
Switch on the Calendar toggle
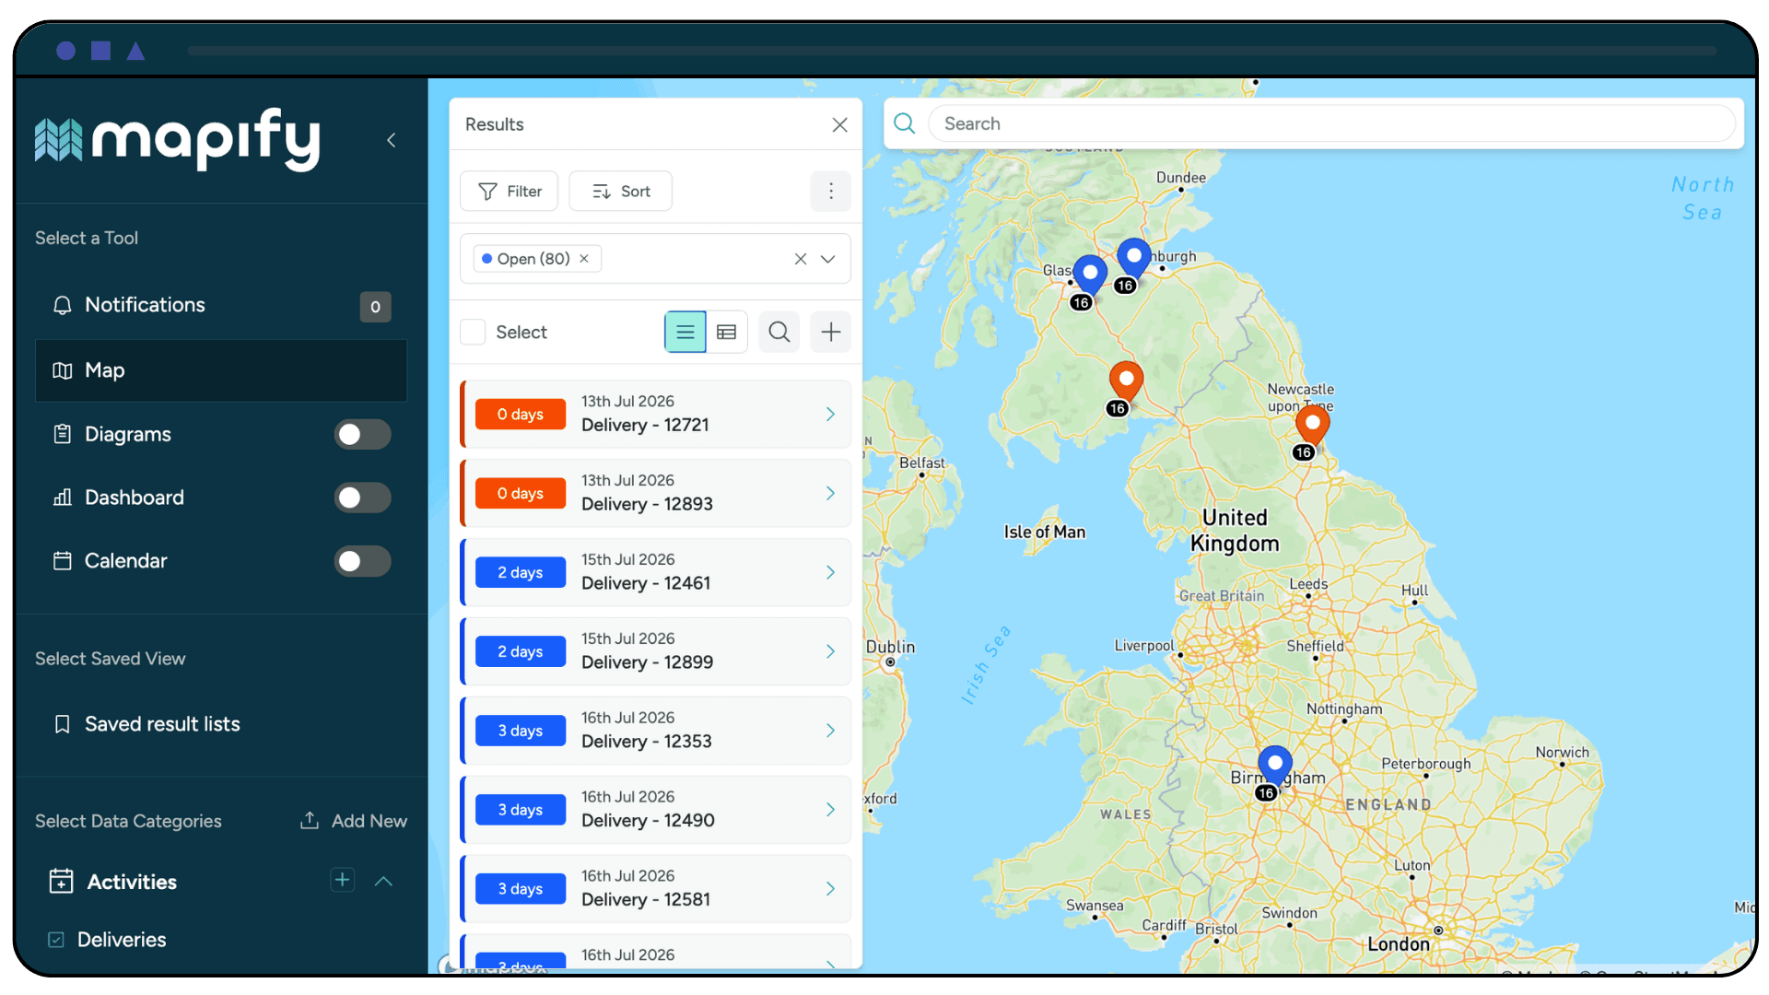point(362,561)
